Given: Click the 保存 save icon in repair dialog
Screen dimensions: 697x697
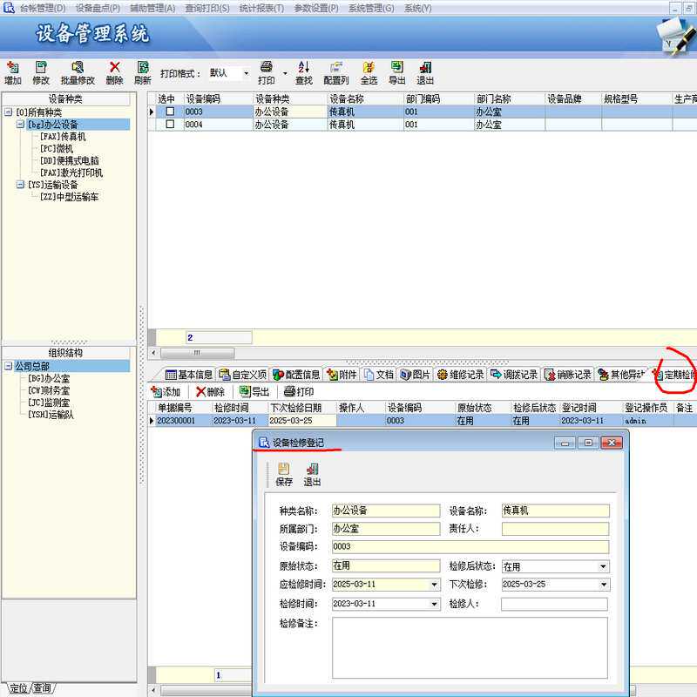Looking at the screenshot, I should click(x=284, y=474).
